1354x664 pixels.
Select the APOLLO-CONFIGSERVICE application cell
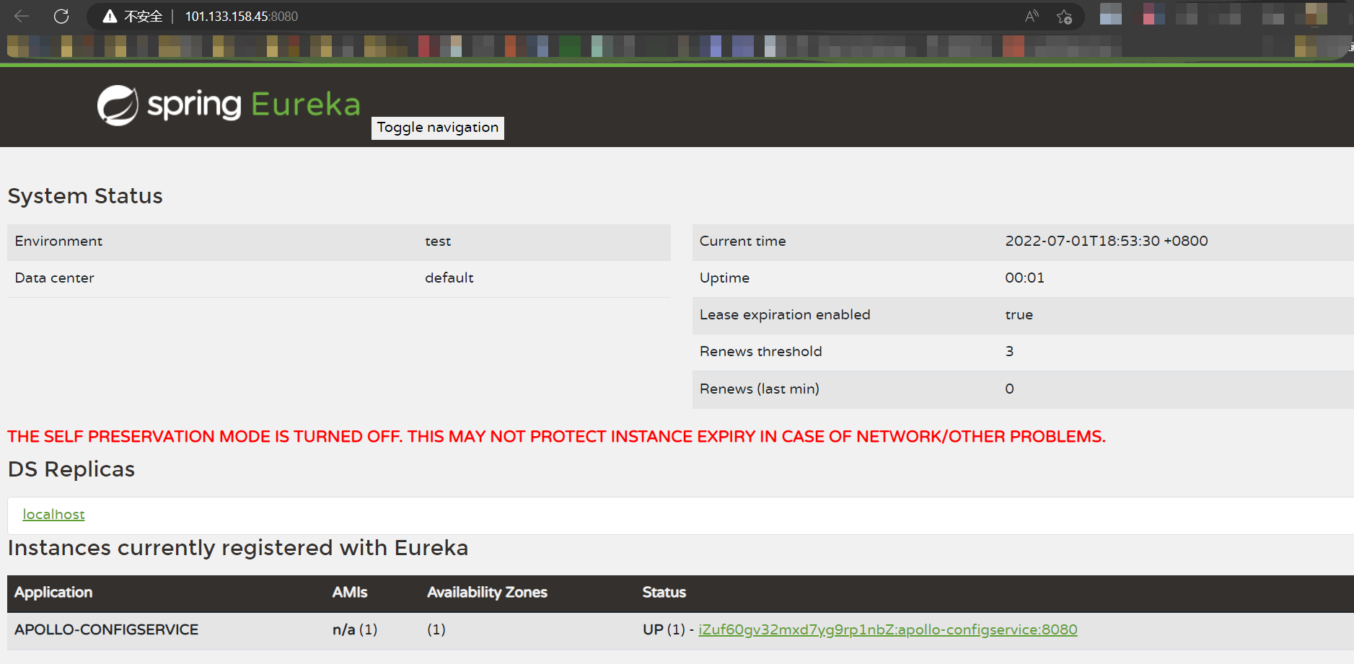click(106, 629)
